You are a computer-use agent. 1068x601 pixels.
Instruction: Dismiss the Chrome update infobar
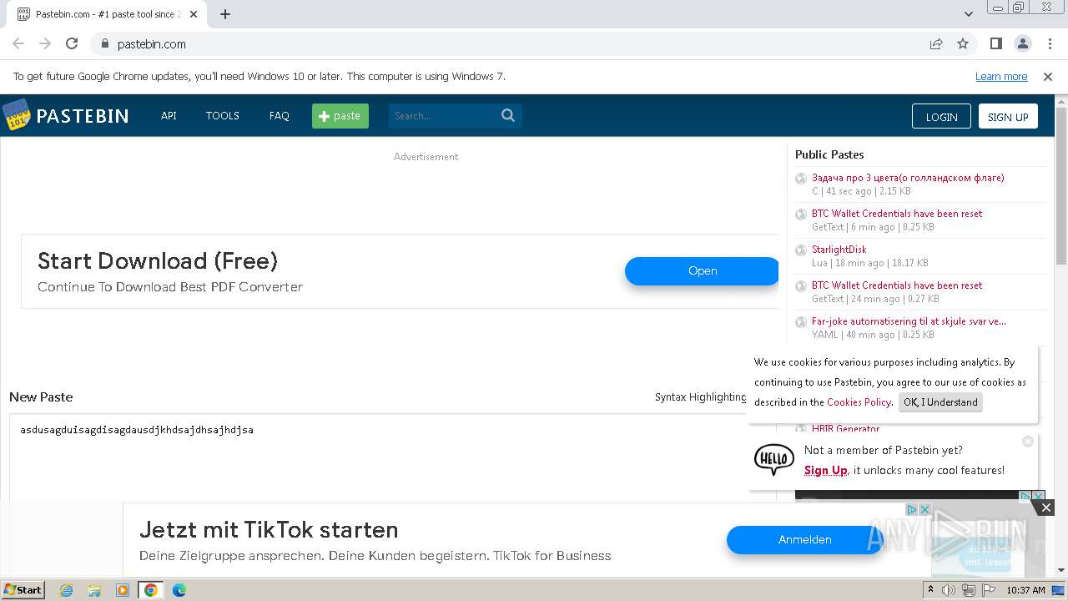point(1048,76)
